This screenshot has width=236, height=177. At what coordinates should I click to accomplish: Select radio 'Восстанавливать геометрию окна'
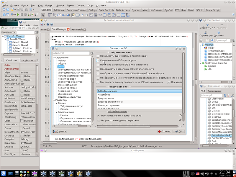pos(99,116)
